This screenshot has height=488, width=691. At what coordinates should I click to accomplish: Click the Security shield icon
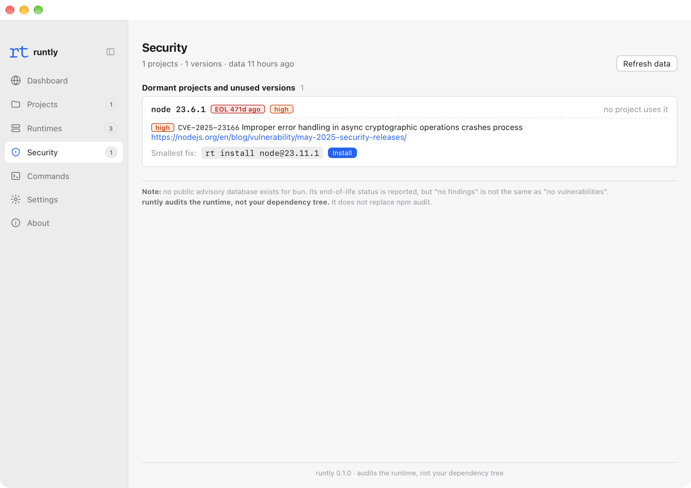point(16,152)
